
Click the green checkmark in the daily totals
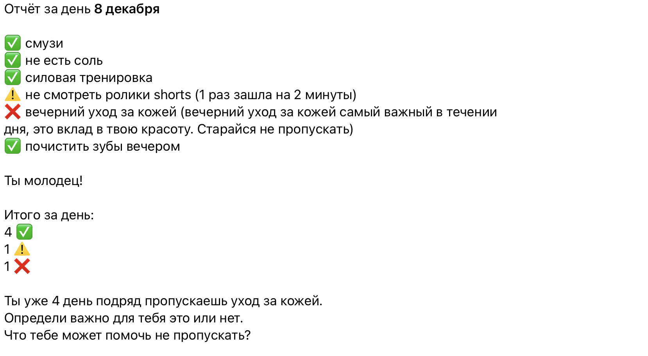(24, 232)
